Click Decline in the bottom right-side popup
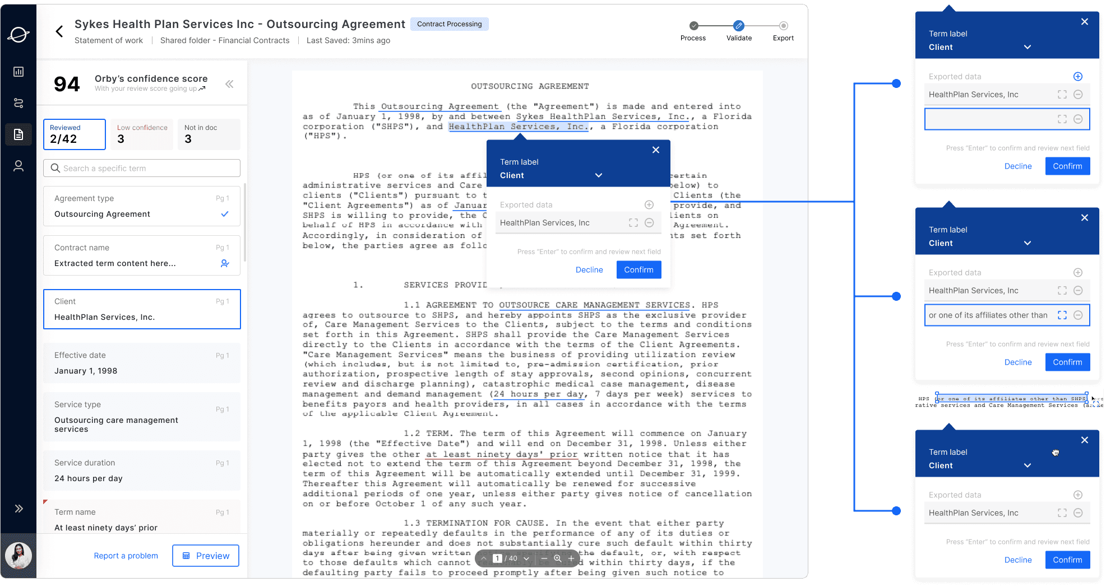Screen dimensions: 1106x587 click(x=1018, y=560)
